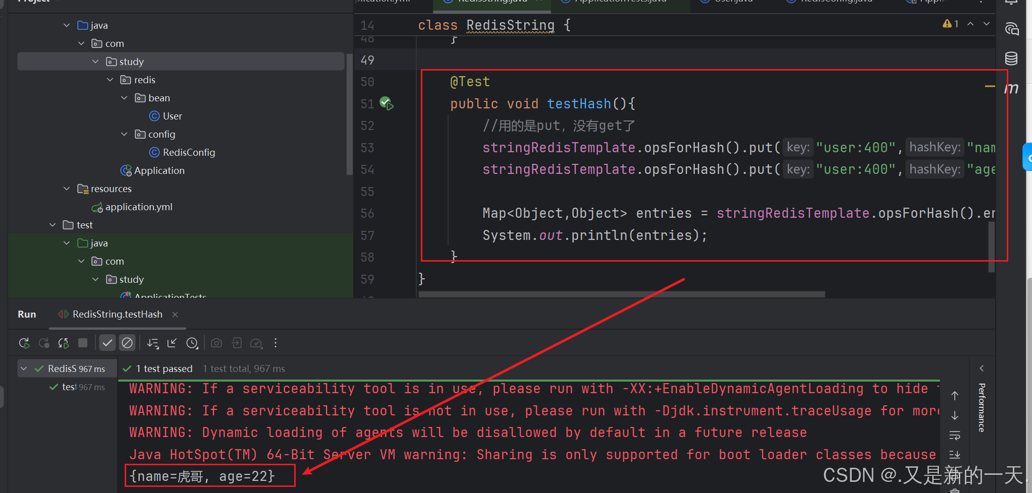Screen dimensions: 1032x493
Task: Stop the running test process
Action: point(83,343)
